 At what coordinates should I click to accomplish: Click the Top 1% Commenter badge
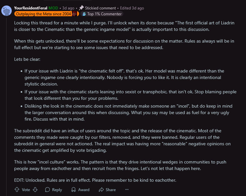[x=102, y=14]
